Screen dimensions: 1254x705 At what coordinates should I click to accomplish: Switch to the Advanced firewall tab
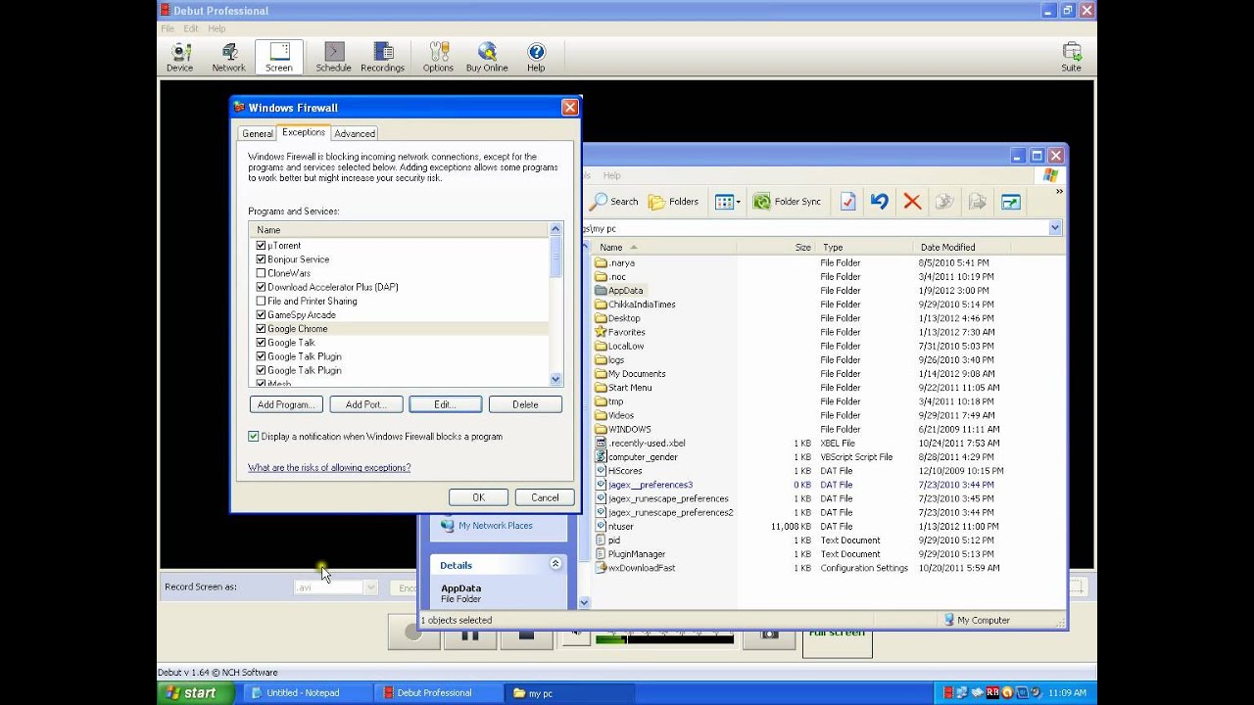(x=355, y=134)
